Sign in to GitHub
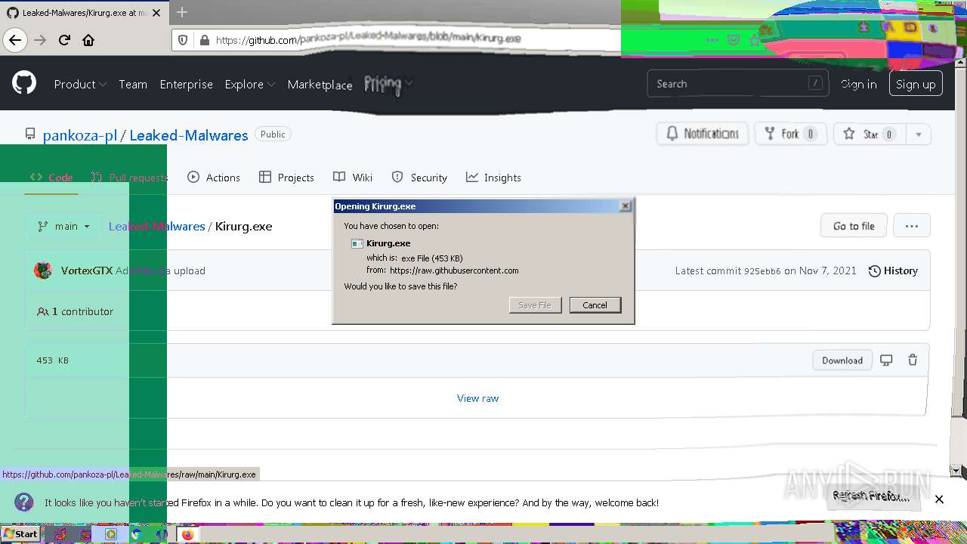This screenshot has height=544, width=967. coord(859,84)
